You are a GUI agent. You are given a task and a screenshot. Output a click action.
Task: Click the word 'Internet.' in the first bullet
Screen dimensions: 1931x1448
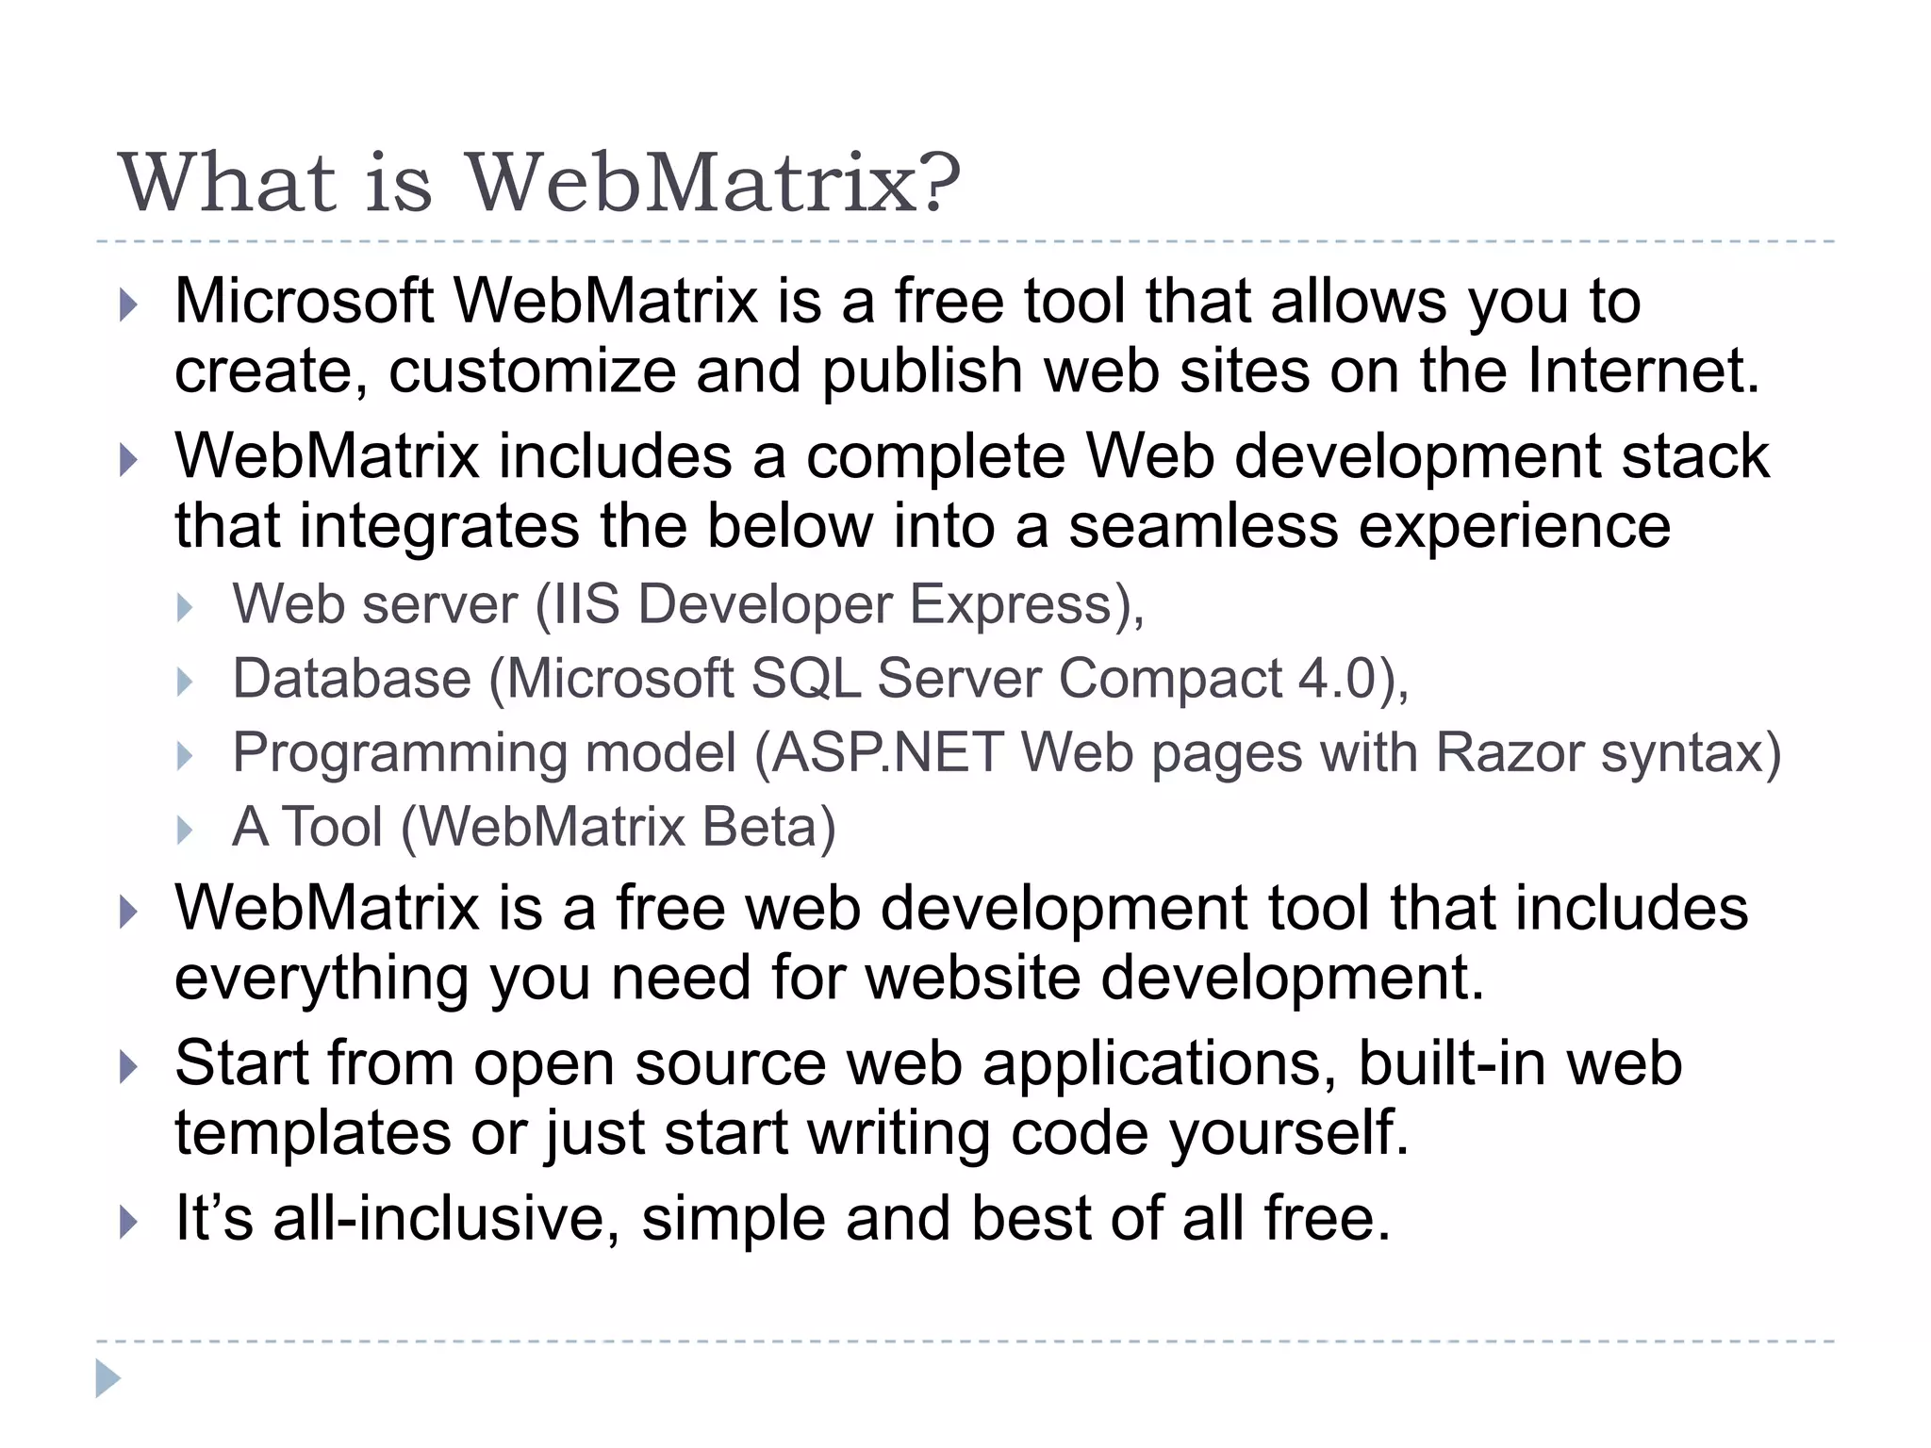click(x=1642, y=370)
